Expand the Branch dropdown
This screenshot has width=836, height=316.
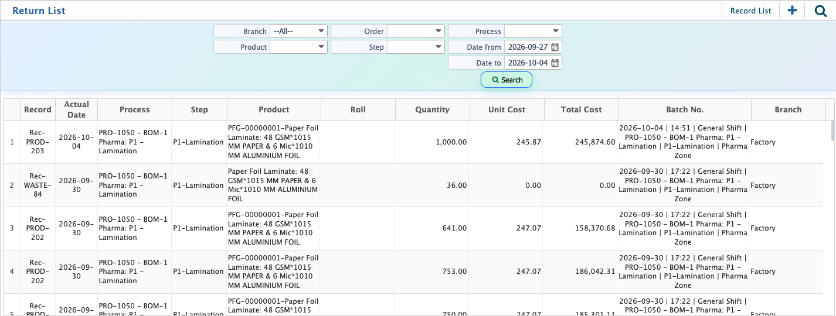298,31
